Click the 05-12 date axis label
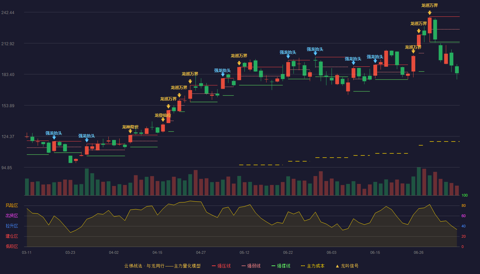Image resolution: width=480 pixels, height=274 pixels. [244, 252]
